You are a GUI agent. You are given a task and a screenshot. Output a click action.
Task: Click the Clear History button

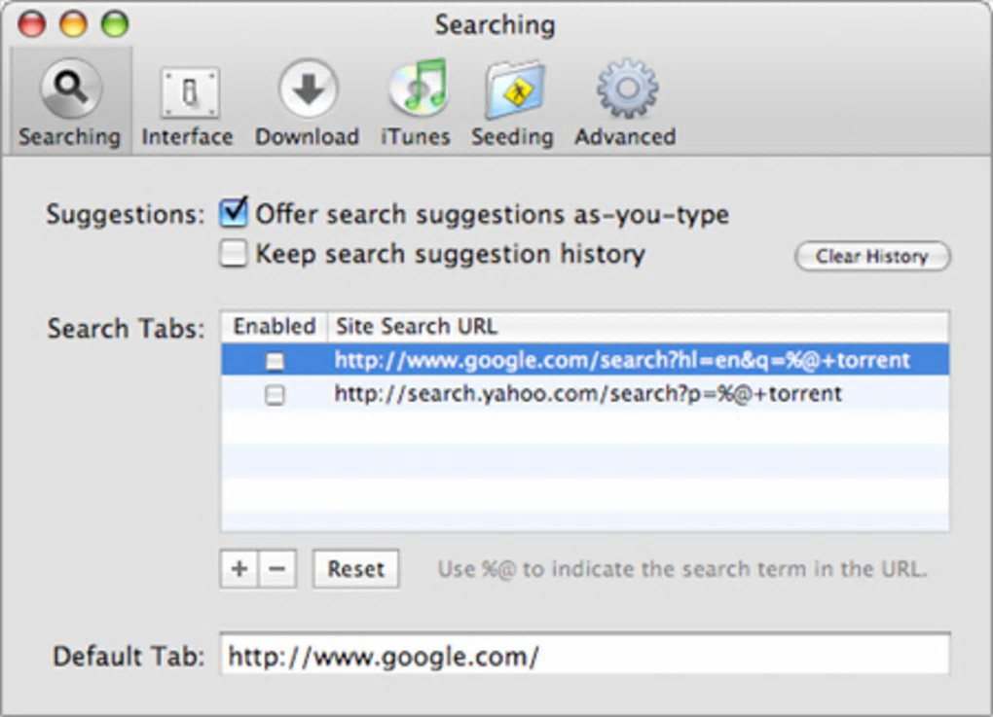871,257
